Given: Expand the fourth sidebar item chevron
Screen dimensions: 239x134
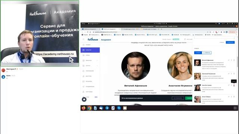Looking at the screenshot, I should [x=97, y=60].
